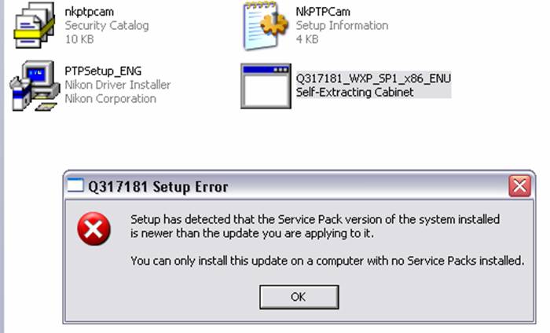The image size is (550, 333).
Task: Click OK to dismiss the Setup Error
Action: 299,297
